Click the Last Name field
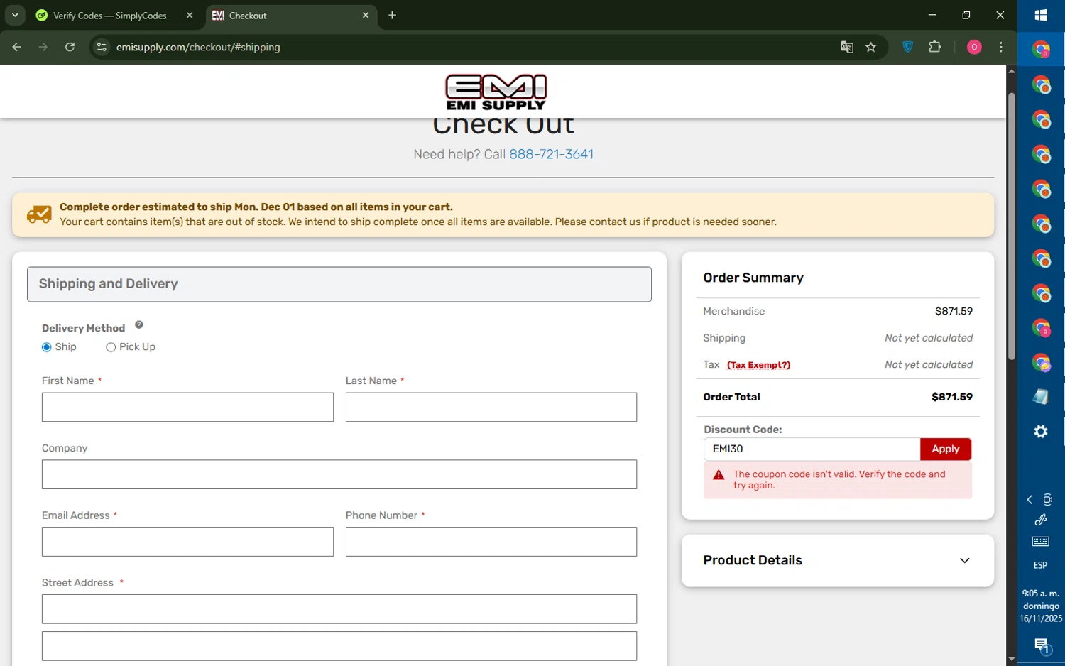 coord(491,407)
